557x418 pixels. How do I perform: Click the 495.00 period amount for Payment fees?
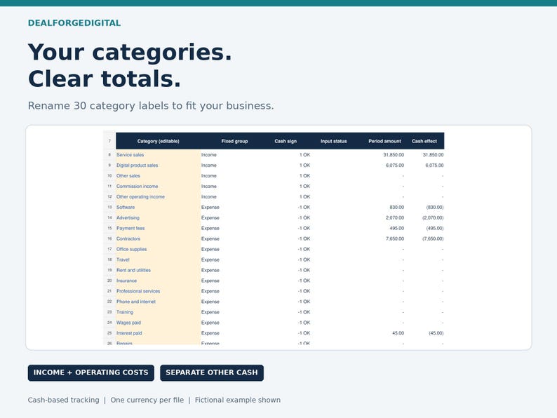pyautogui.click(x=397, y=228)
